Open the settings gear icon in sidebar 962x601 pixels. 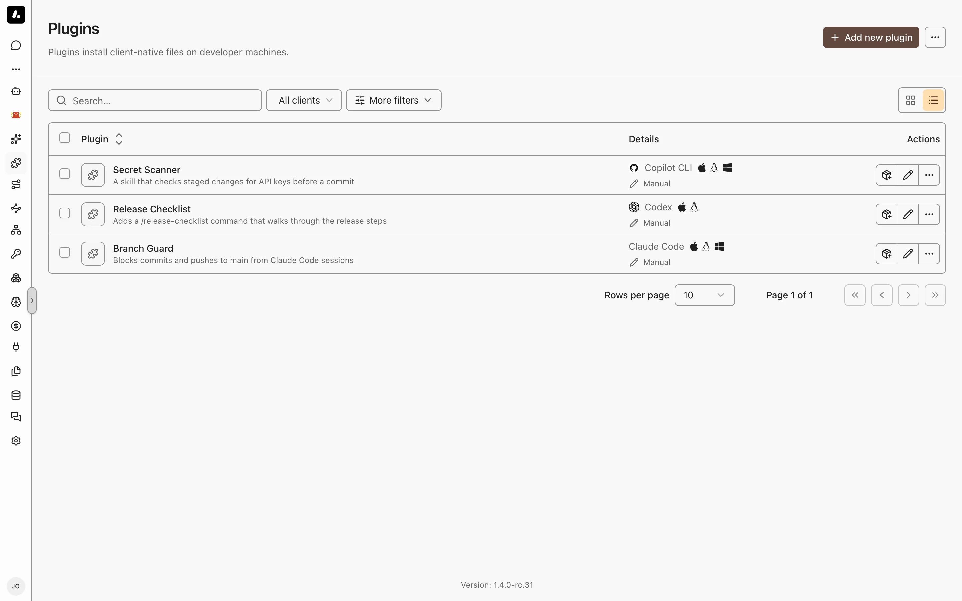(16, 440)
